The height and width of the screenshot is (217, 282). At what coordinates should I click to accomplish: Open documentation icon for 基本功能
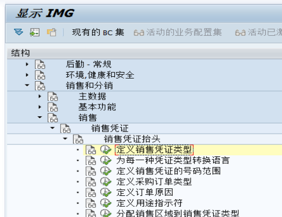click(53, 107)
